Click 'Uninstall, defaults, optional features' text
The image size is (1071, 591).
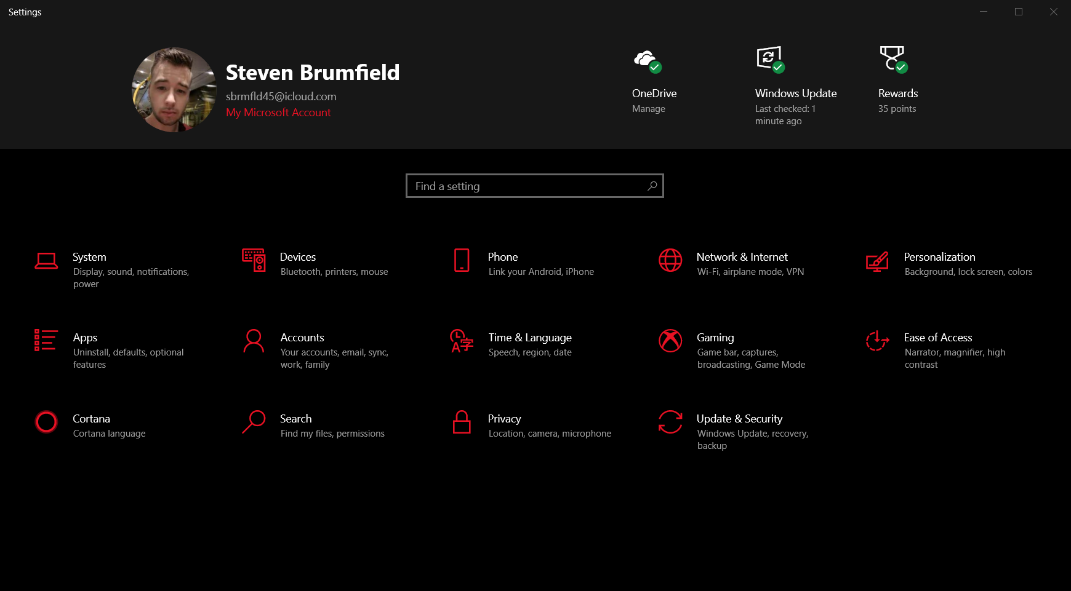(128, 359)
